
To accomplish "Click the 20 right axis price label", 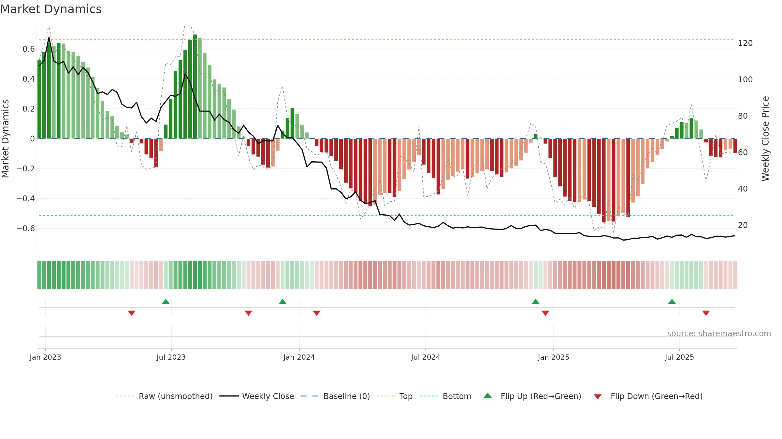I will point(743,225).
